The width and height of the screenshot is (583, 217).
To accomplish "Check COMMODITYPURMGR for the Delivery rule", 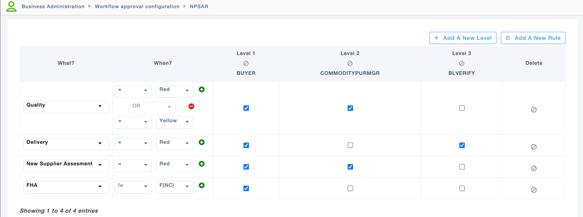I will (350, 146).
